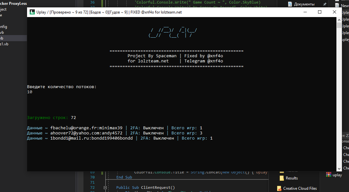Click the 'Введите количество потоков:' prompt
349x192 pixels.
(x=62, y=87)
